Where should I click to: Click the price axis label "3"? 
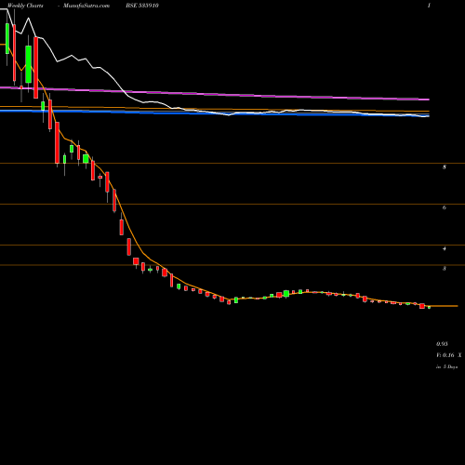coord(445,269)
